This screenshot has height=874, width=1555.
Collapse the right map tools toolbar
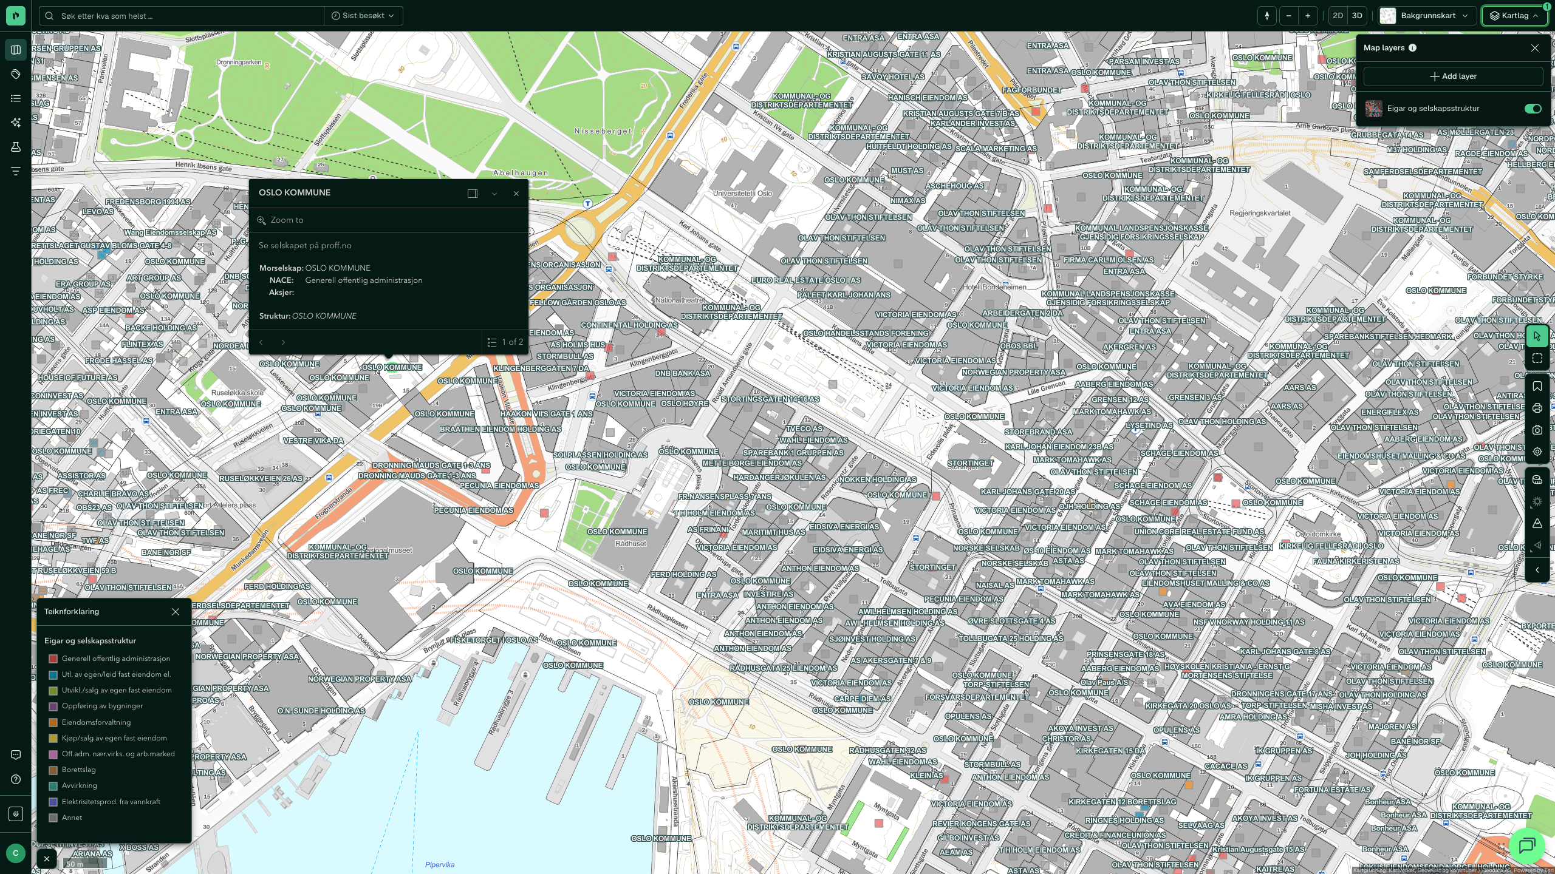click(1537, 571)
